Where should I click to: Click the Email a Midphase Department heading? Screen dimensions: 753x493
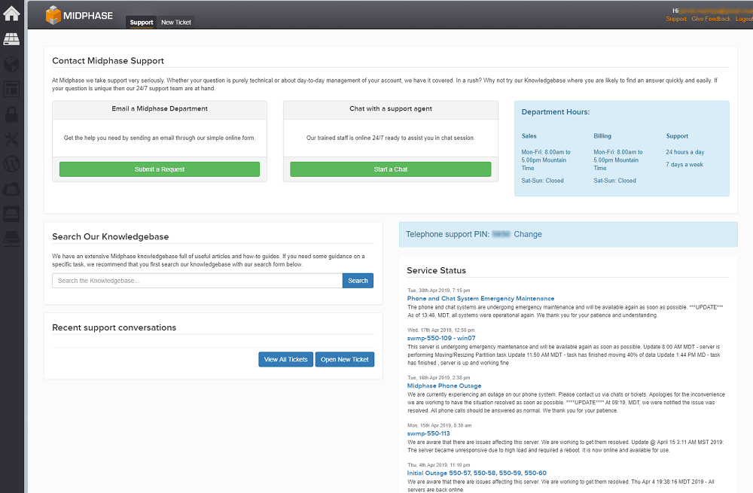(x=160, y=108)
